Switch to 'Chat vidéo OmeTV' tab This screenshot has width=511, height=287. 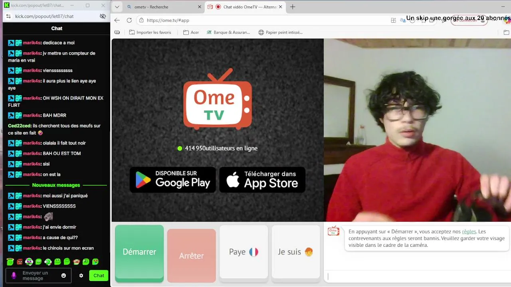point(246,7)
